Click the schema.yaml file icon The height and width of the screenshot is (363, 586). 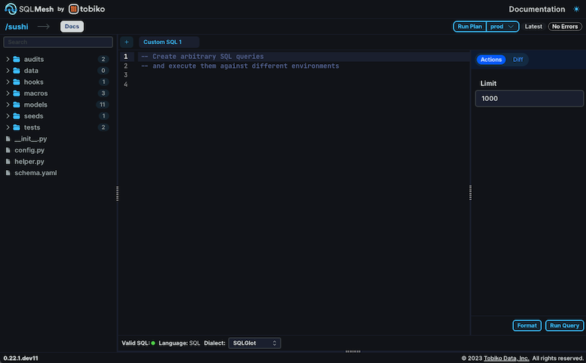click(x=8, y=173)
